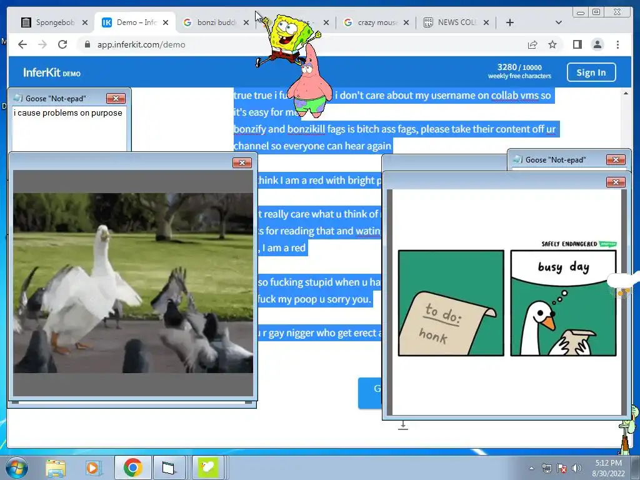The height and width of the screenshot is (480, 640).
Task: Toggle the Chrome side panel
Action: click(x=577, y=44)
